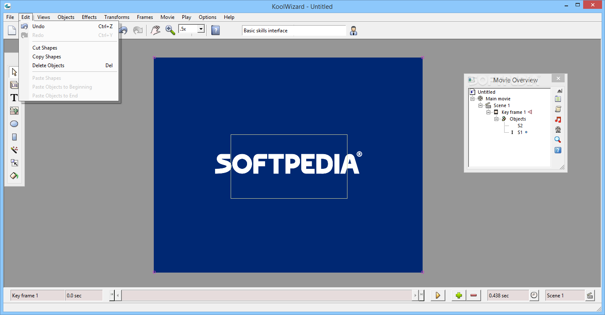Screen dimensions: 605x315
Task: Collapse the Main movie tree node
Action: [473, 99]
